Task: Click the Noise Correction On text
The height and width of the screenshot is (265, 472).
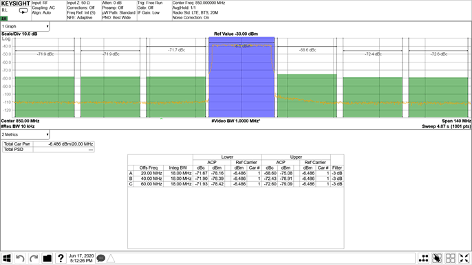Action: pyautogui.click(x=191, y=18)
